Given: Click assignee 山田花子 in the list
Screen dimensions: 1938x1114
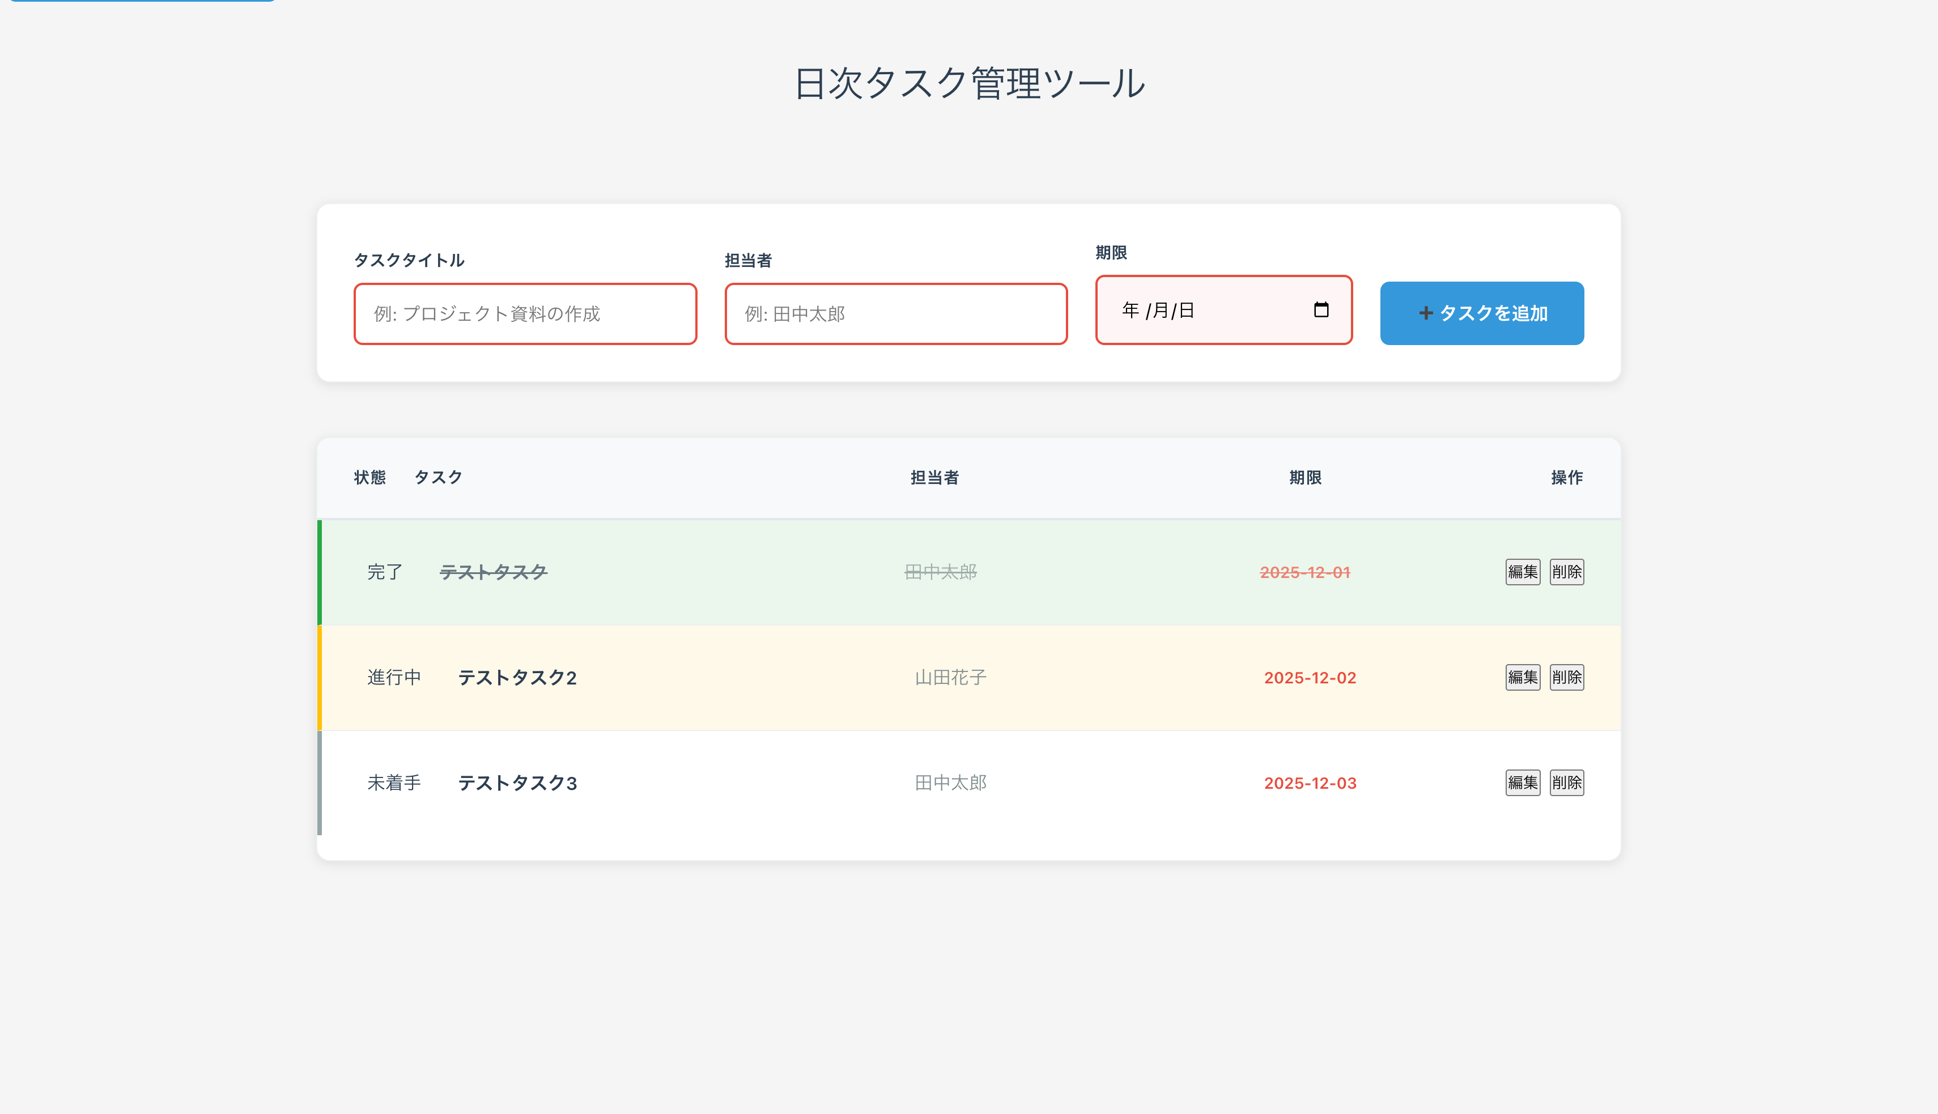Looking at the screenshot, I should 950,677.
